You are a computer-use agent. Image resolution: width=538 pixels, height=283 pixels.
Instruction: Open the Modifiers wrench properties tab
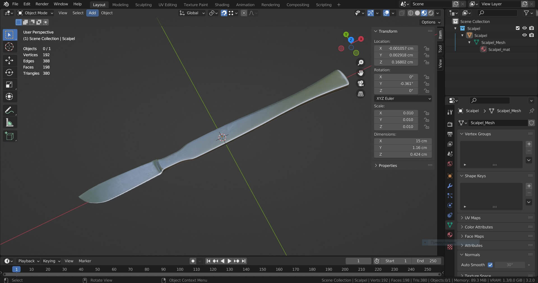pos(450,186)
